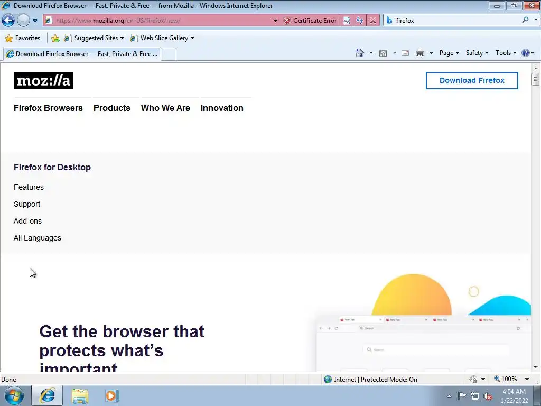Click the Read Mail envelope icon
This screenshot has width=541, height=406.
(x=405, y=53)
